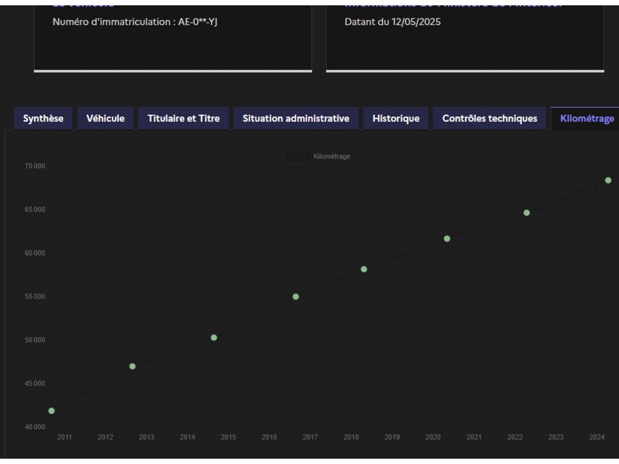Viewport: 619px width, 464px height.
Task: Show the Contrôles techniques tab
Action: (489, 118)
